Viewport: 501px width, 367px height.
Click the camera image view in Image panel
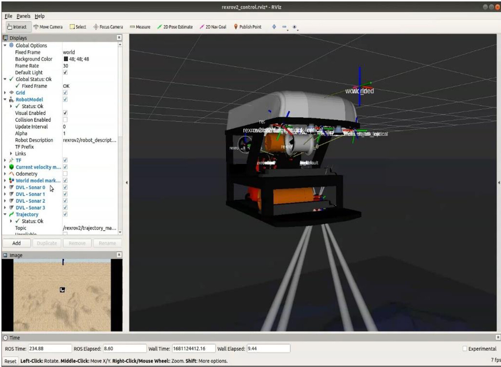pos(62,295)
